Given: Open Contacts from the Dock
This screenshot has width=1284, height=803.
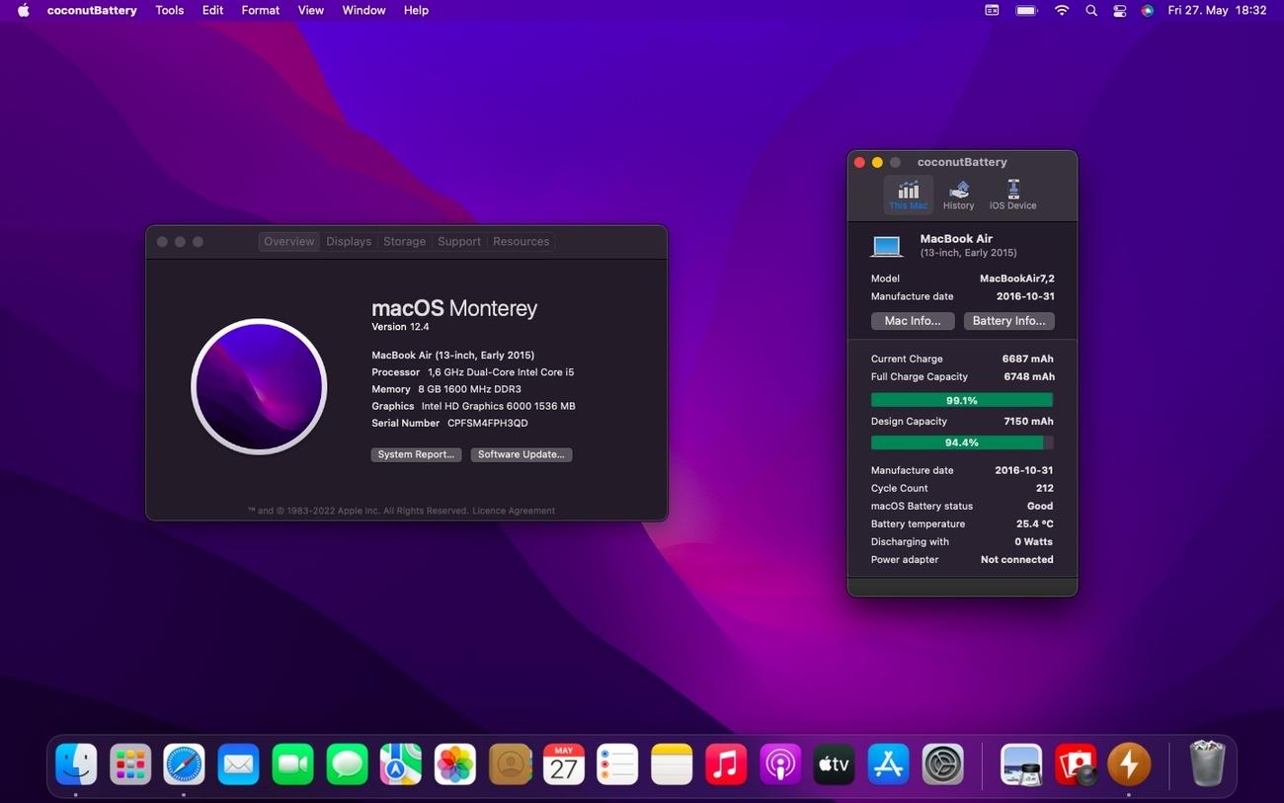Looking at the screenshot, I should [510, 764].
